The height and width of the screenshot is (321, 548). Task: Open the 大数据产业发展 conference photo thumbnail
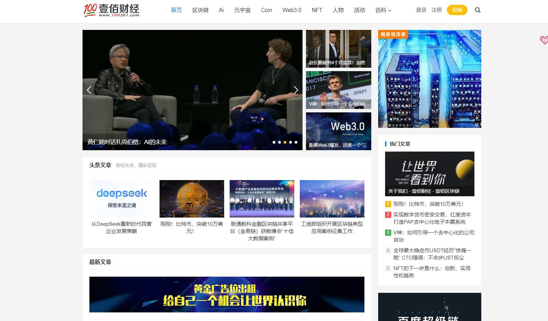pyautogui.click(x=262, y=199)
